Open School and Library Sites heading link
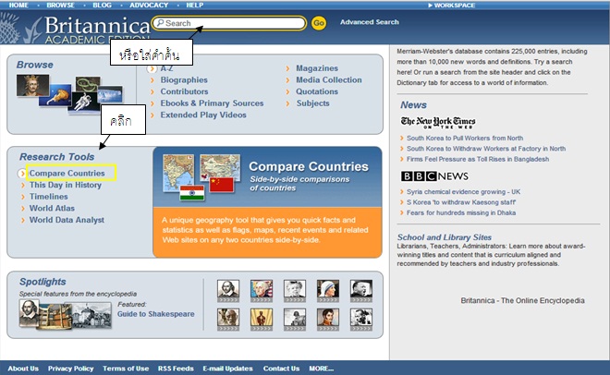Viewport: 610px width, 375px height. pos(445,237)
